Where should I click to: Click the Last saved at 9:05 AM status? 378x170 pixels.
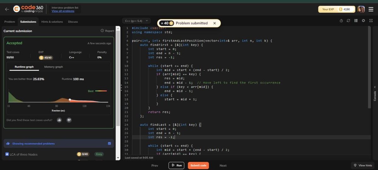pyautogui.click(x=139, y=157)
